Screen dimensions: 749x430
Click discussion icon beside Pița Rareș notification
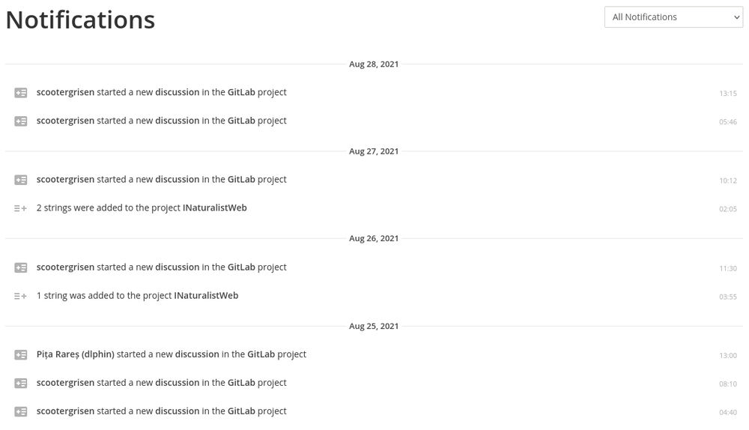(x=20, y=355)
